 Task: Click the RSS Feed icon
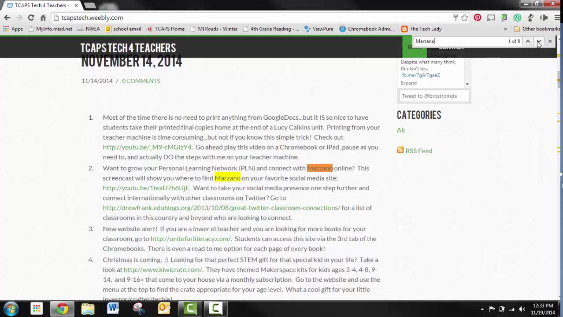point(400,150)
